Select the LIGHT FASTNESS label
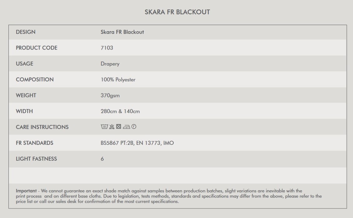The image size is (353, 218). click(36, 159)
